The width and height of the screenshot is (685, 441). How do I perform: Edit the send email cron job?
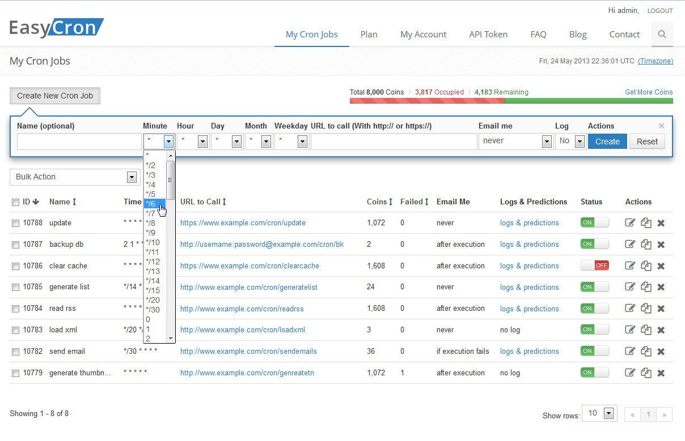click(630, 351)
